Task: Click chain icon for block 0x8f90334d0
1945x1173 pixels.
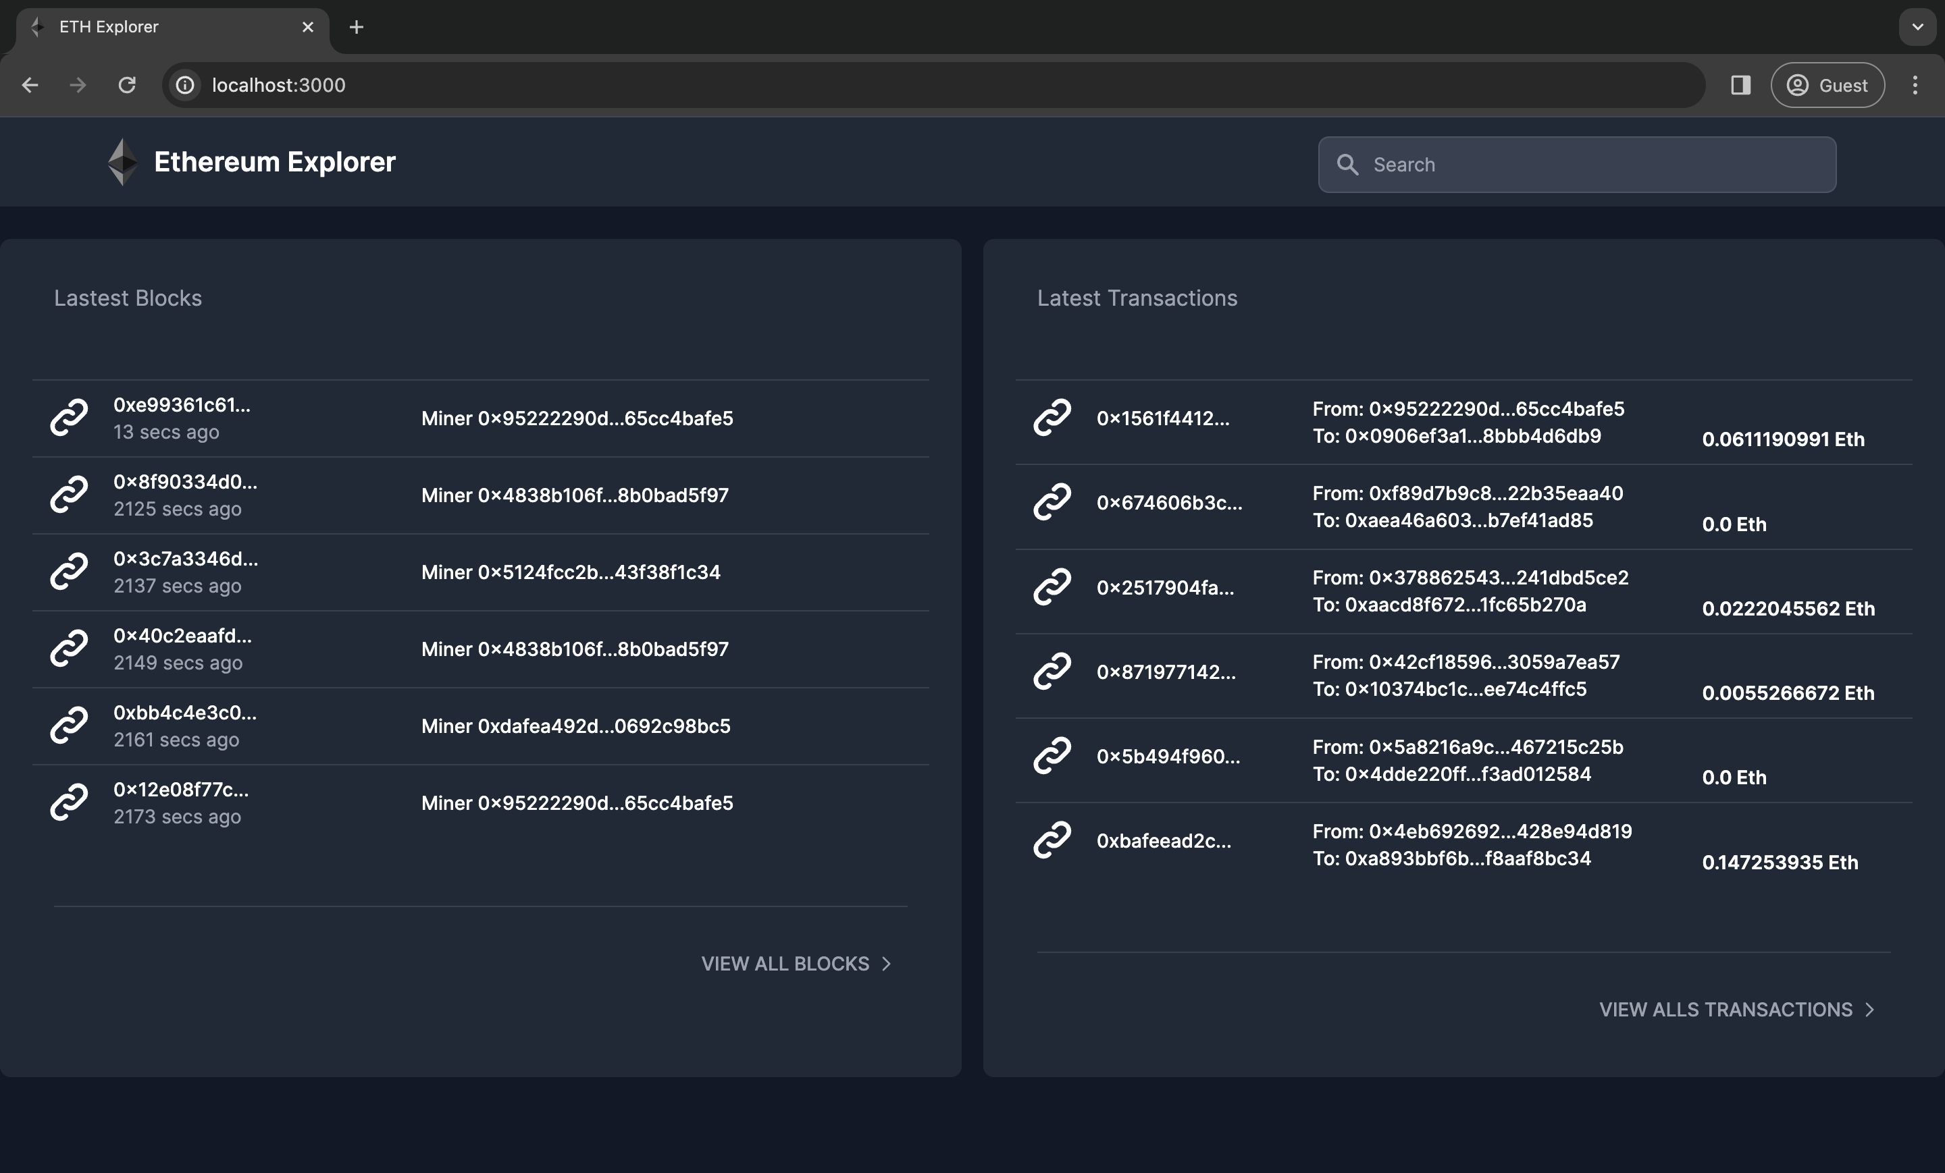Action: (x=70, y=495)
